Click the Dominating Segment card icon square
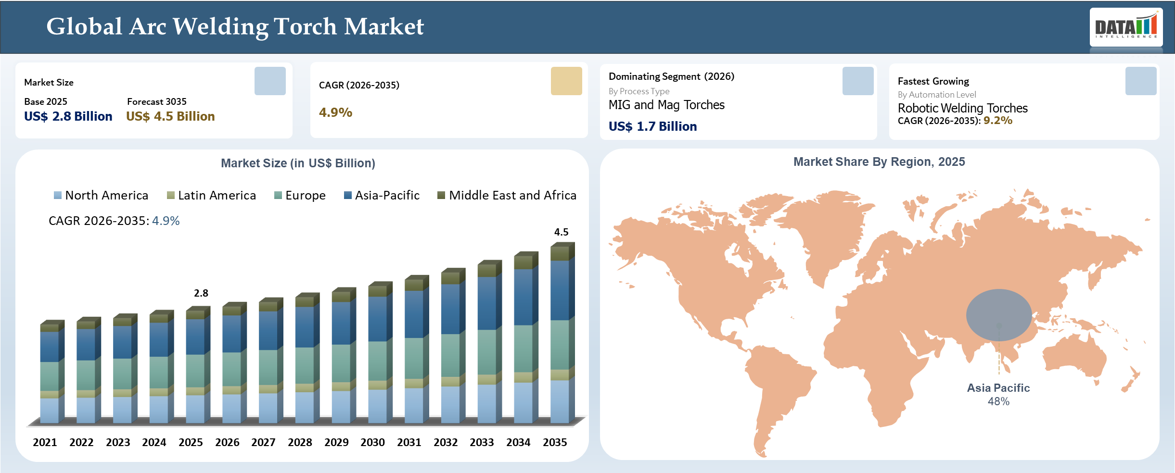 coord(858,82)
